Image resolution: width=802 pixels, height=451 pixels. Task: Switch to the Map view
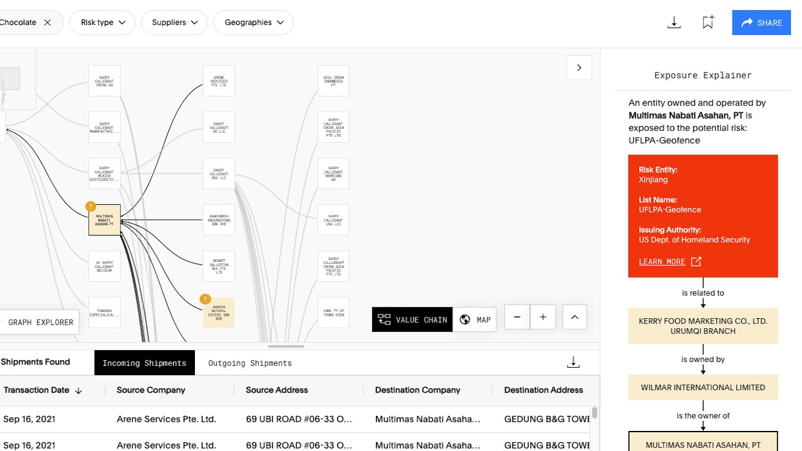click(474, 319)
